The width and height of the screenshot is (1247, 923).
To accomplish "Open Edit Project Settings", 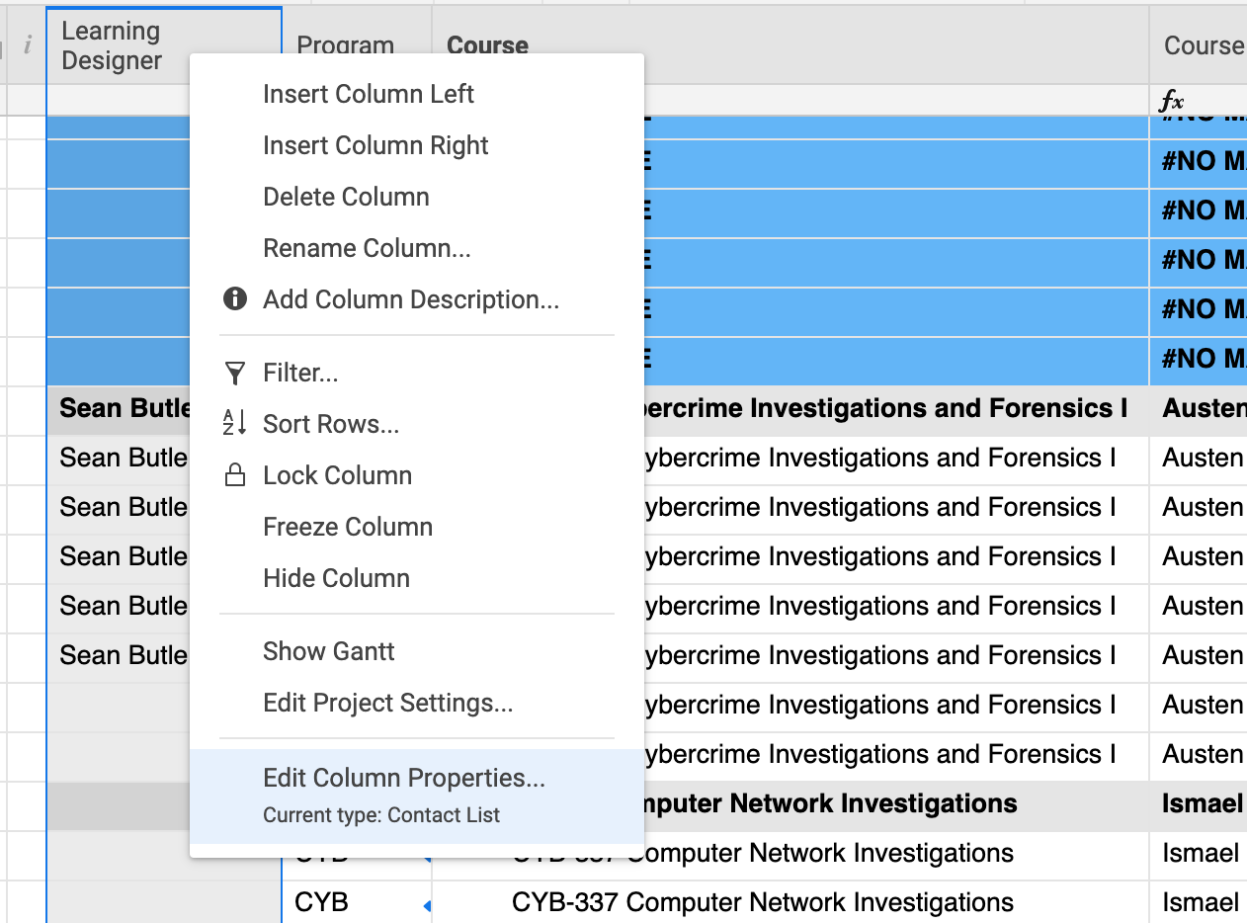I will point(387,703).
